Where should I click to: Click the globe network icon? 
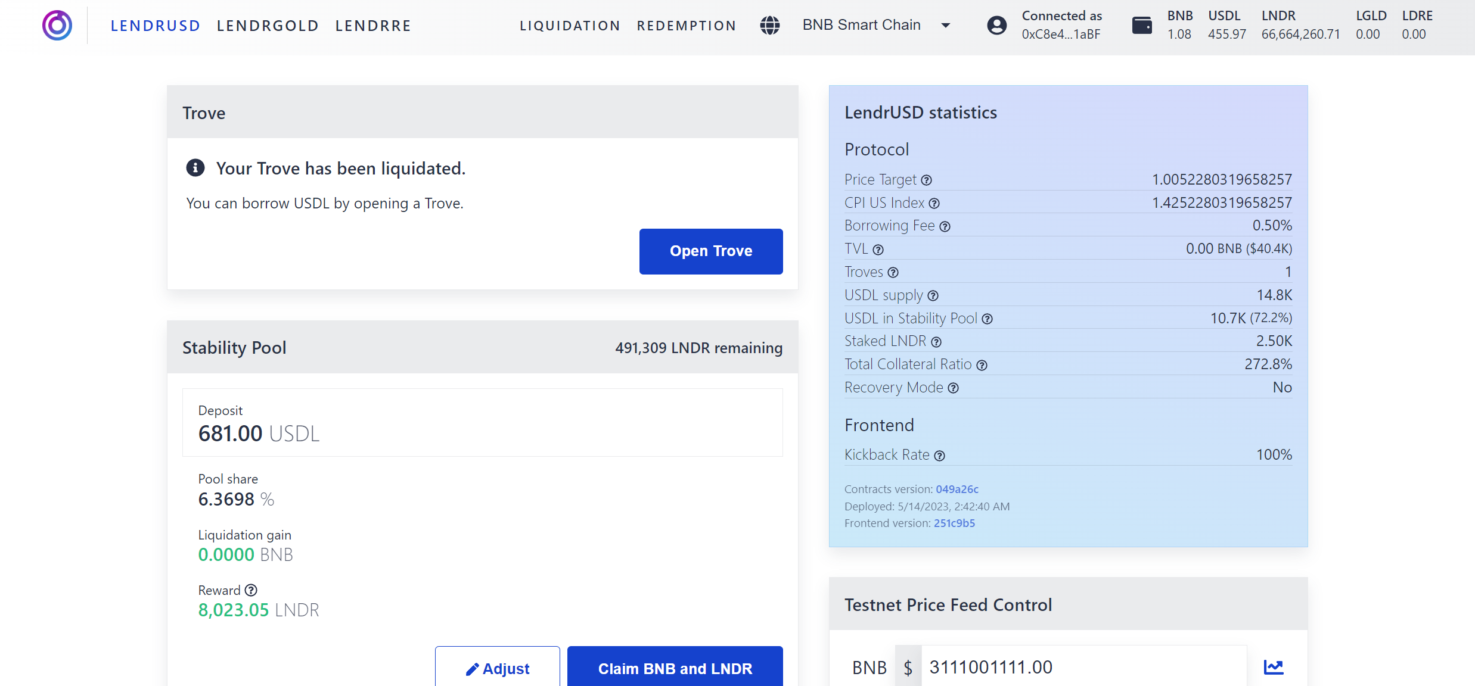(769, 25)
